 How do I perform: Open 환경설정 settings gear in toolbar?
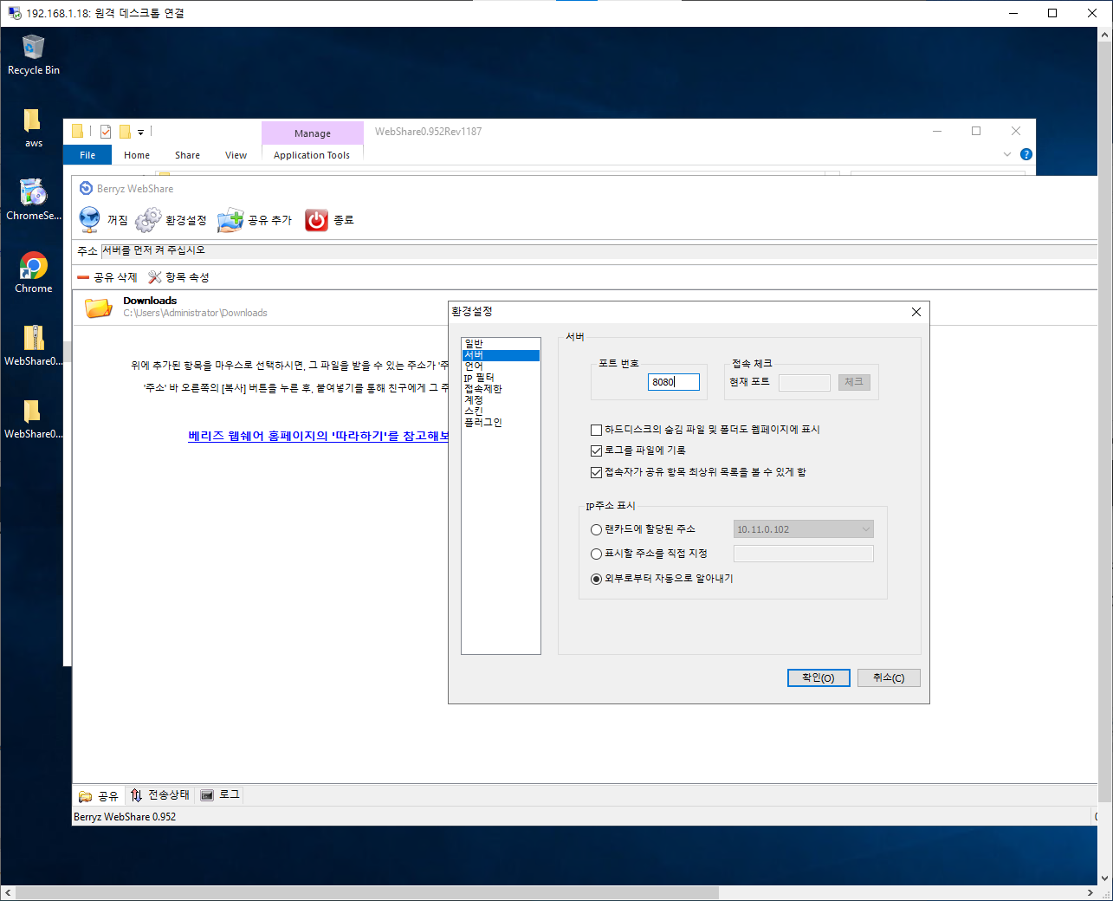(x=148, y=220)
